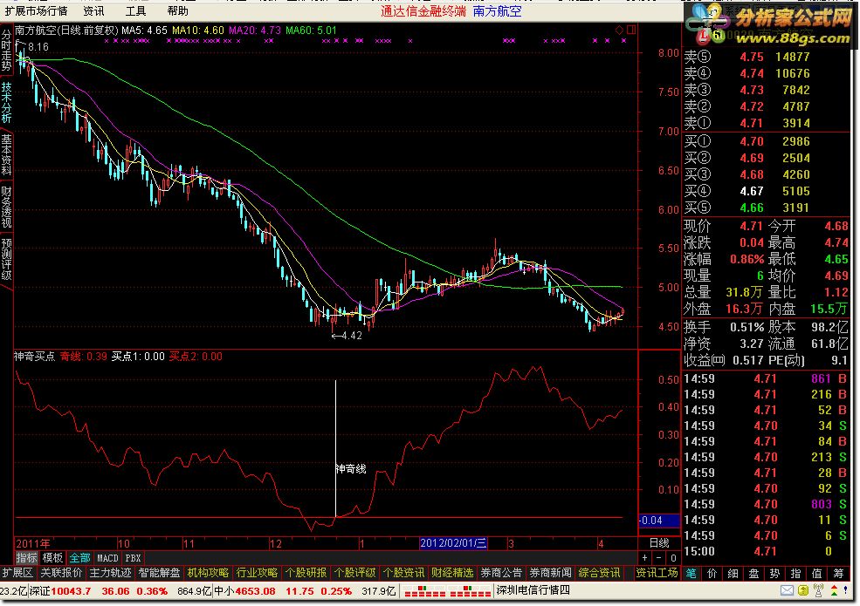Select the 笔 tick-detail tab
860x606 pixels.
tap(691, 573)
